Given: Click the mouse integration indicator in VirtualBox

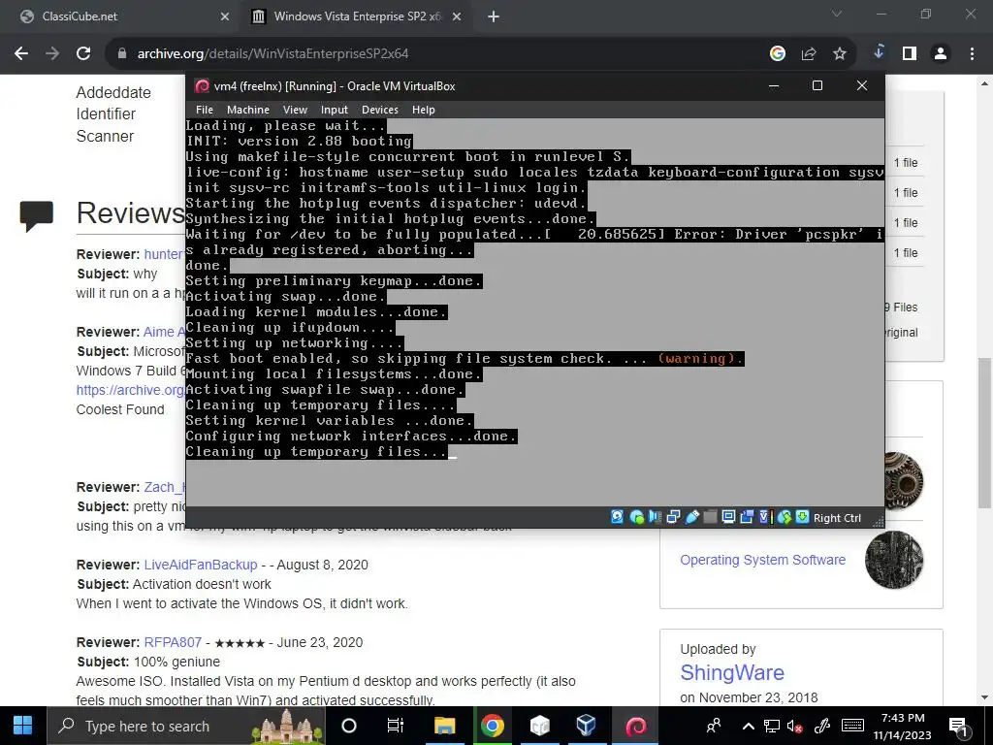Looking at the screenshot, I should (x=784, y=517).
